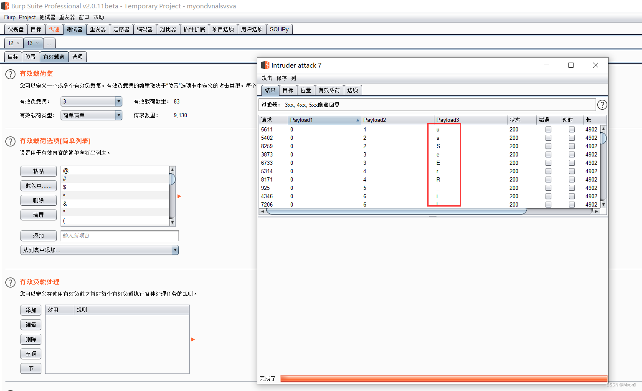This screenshot has width=642, height=391.
Task: Click the Burp Suite logo in the title bar
Action: point(5,6)
